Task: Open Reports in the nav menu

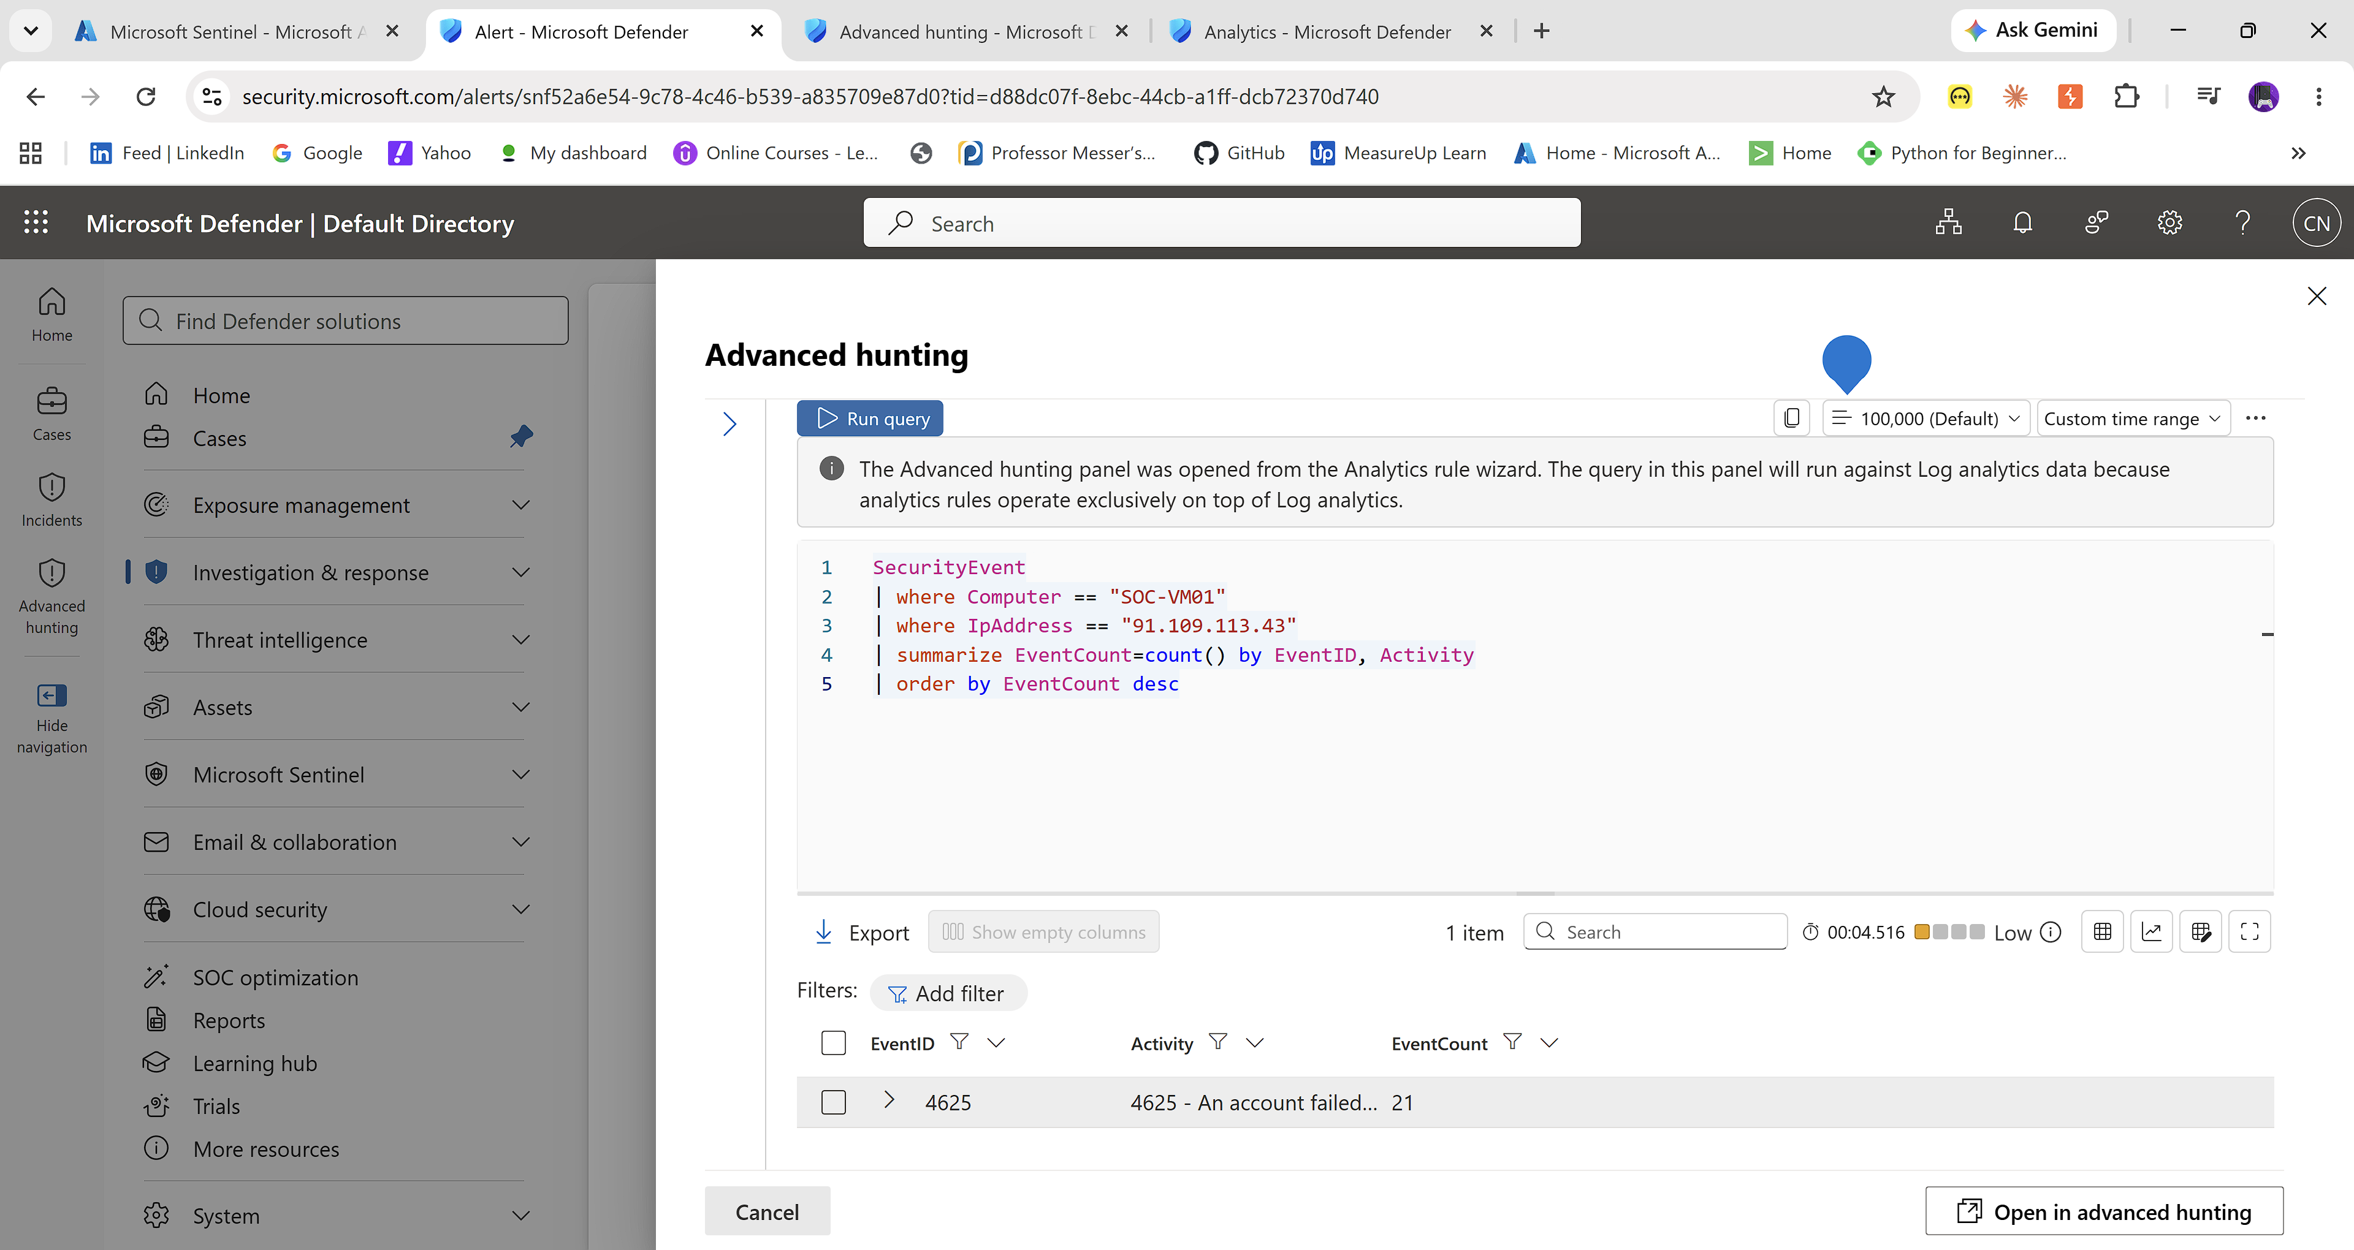Action: point(229,1020)
